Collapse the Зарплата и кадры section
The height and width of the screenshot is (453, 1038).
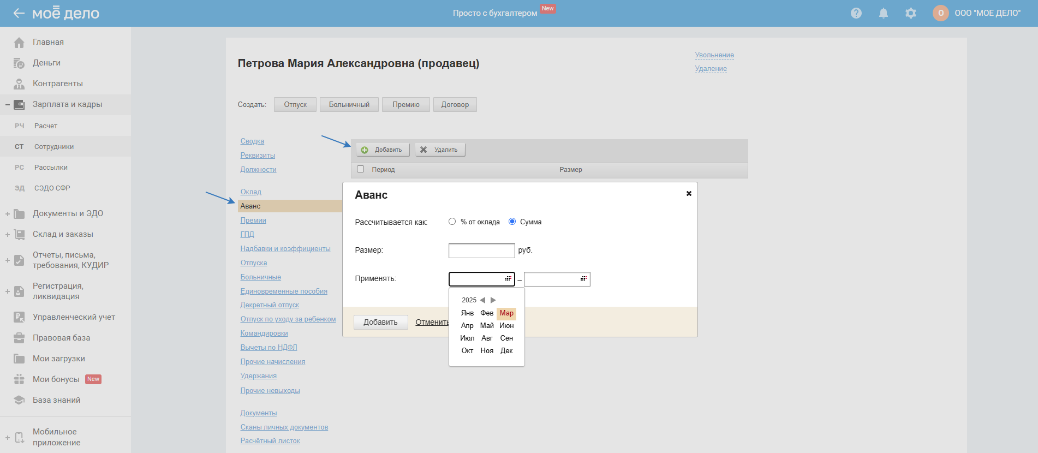[x=8, y=105]
